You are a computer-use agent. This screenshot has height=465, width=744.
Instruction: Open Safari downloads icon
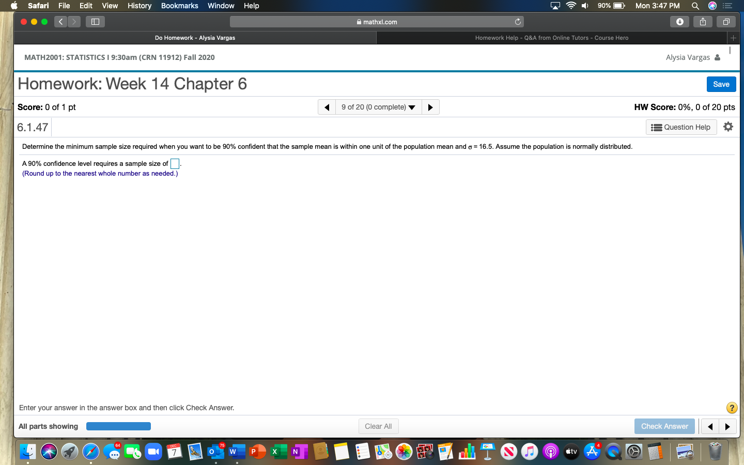click(x=679, y=22)
